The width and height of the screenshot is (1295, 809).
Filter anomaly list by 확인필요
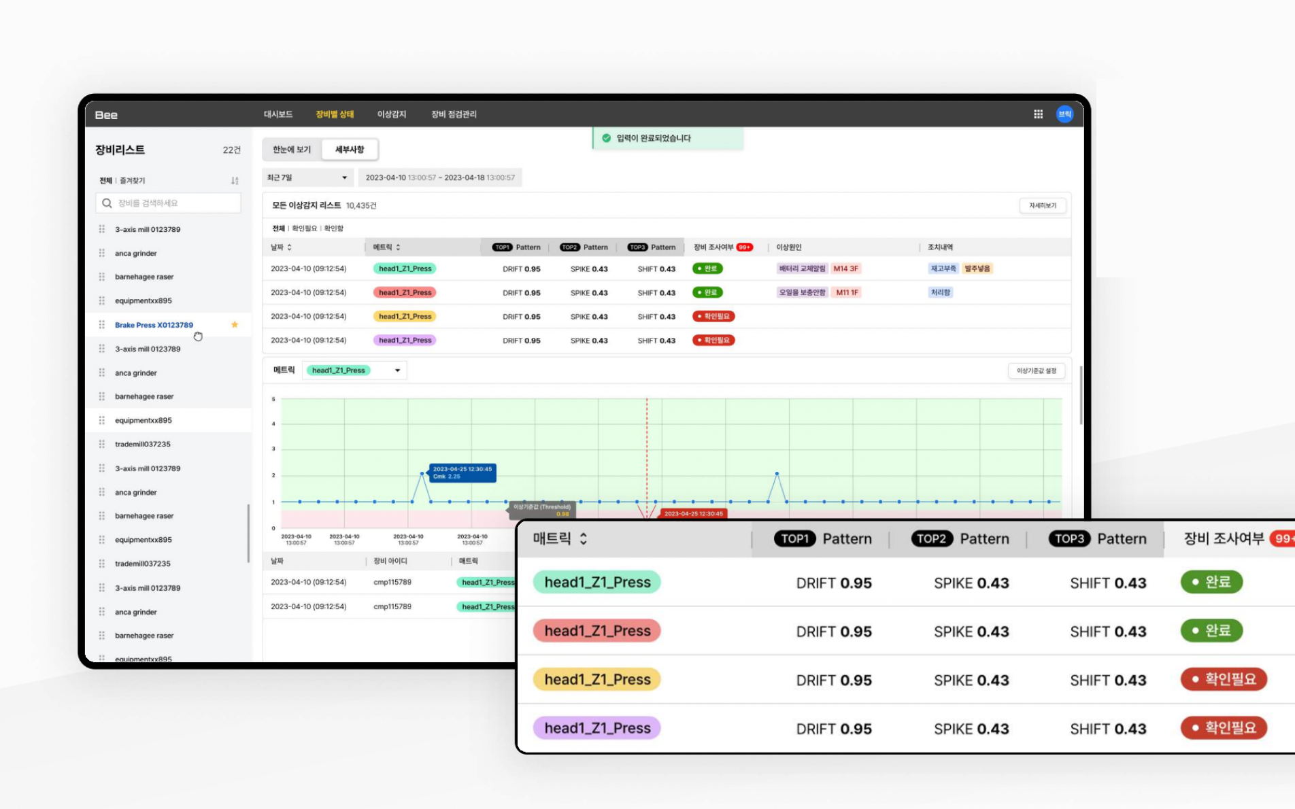pos(305,228)
